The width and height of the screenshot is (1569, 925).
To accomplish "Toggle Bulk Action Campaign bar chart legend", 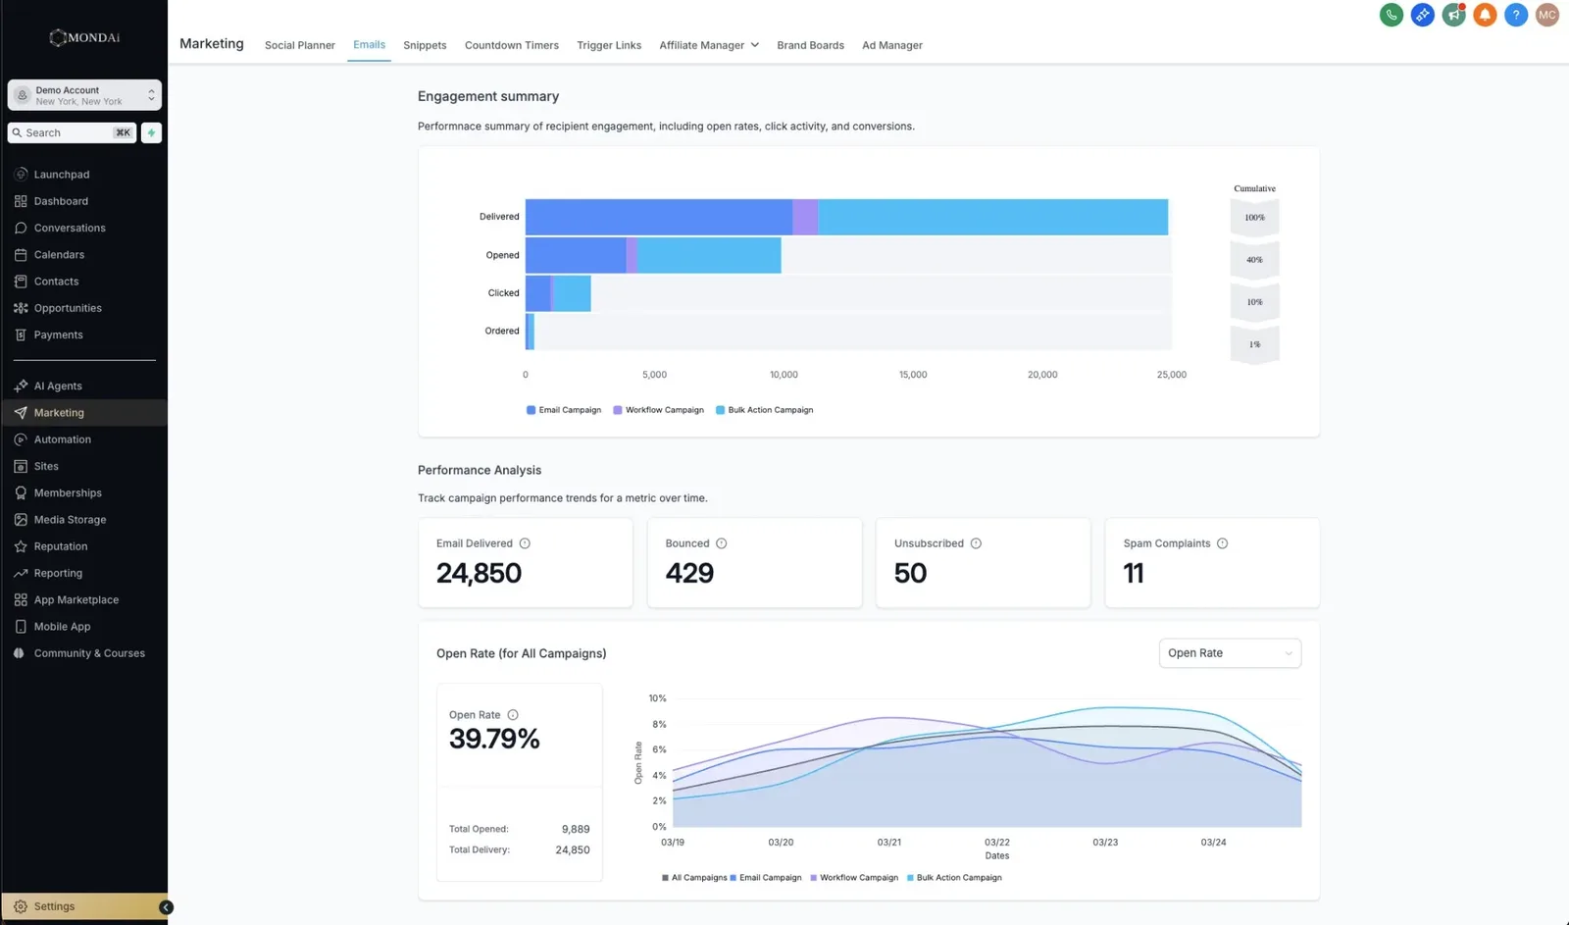I will (x=765, y=410).
